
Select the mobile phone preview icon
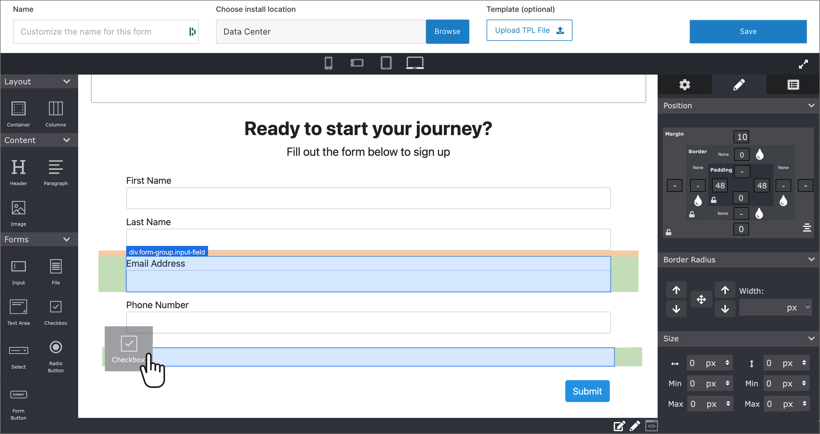[329, 63]
